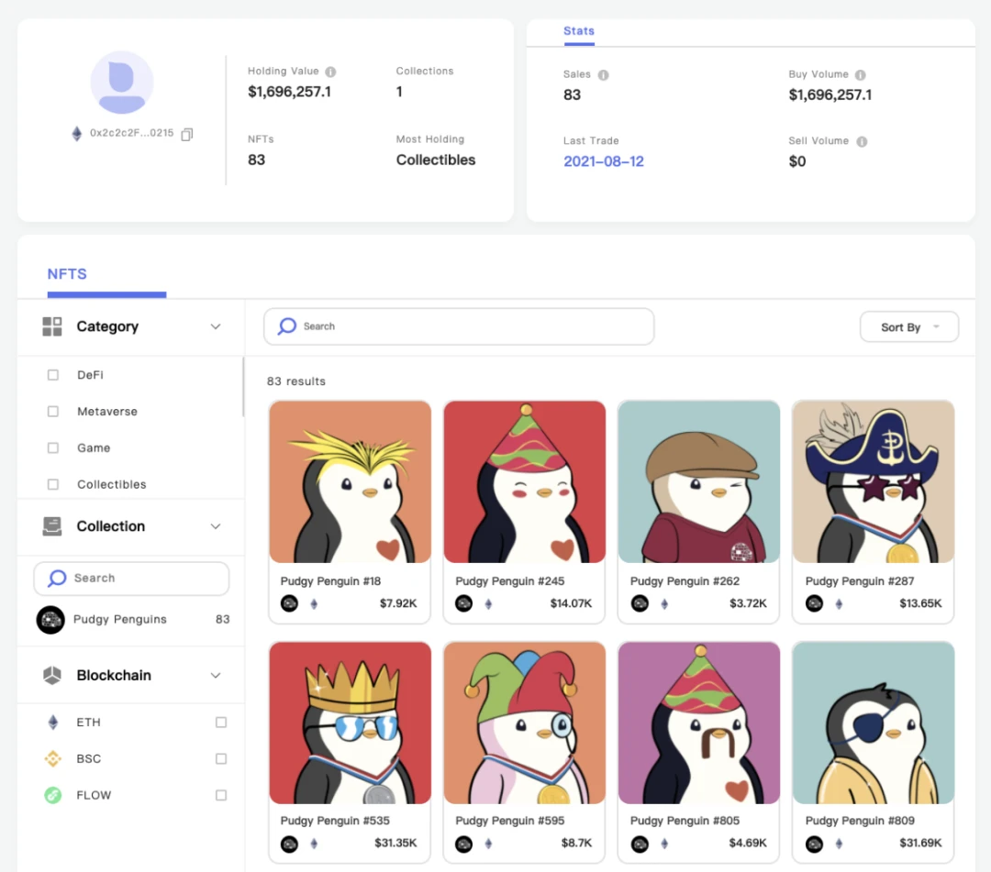Click the $31.69K price on #809
This screenshot has height=872, width=991.
[x=920, y=843]
